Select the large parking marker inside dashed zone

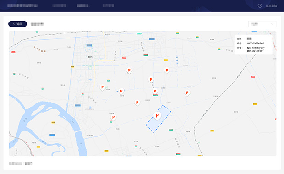157,115
